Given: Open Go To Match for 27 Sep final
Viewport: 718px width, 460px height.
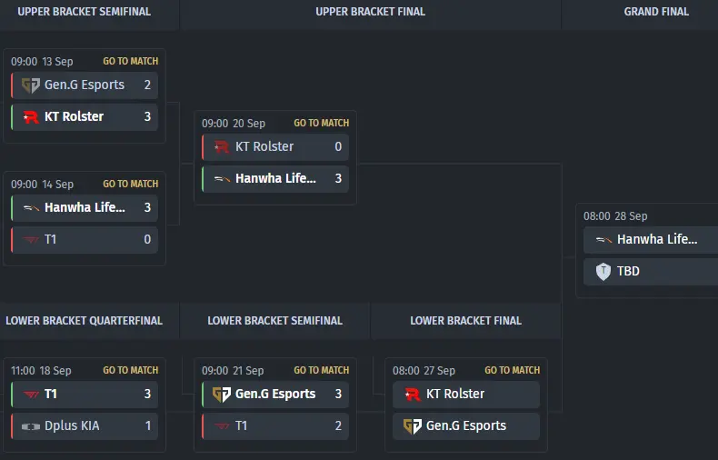Looking at the screenshot, I should click(512, 370).
